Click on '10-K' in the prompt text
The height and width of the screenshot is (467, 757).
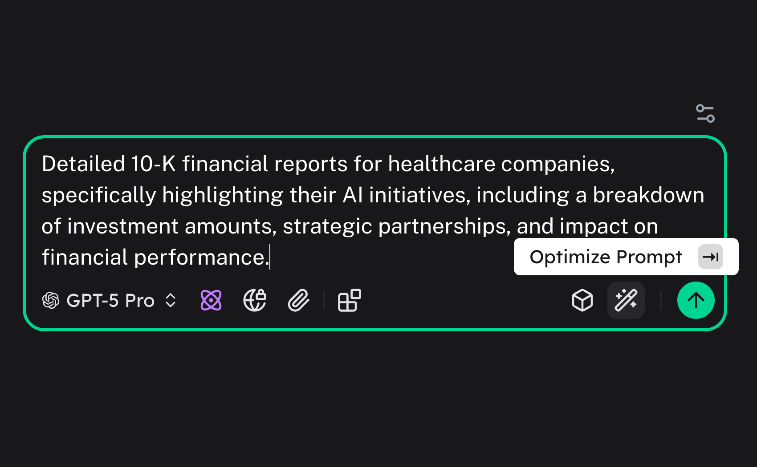tap(153, 164)
